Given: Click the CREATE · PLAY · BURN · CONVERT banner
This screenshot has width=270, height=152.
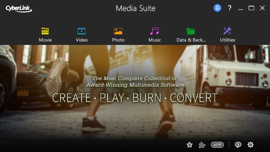Looking at the screenshot, I should [135, 98].
